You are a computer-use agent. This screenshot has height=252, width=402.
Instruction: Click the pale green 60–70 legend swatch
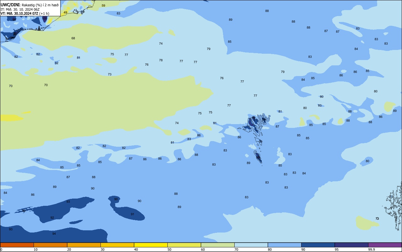218,245
